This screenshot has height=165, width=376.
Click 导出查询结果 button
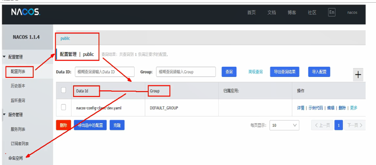click(x=285, y=72)
